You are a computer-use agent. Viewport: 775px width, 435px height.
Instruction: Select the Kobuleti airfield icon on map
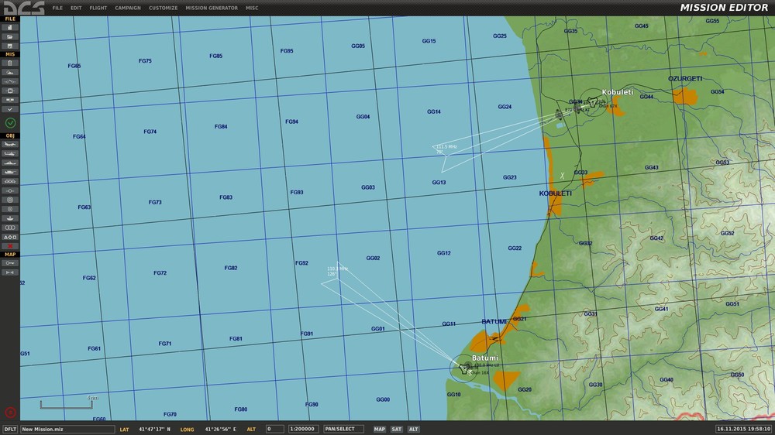pos(591,102)
